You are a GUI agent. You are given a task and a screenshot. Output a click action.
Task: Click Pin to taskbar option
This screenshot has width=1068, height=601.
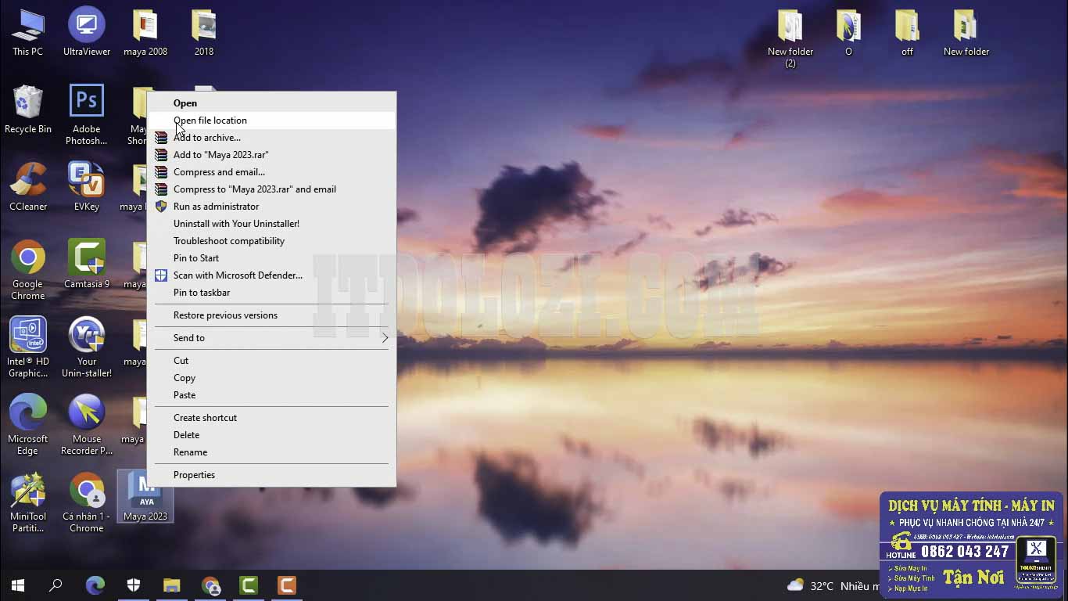pos(202,293)
